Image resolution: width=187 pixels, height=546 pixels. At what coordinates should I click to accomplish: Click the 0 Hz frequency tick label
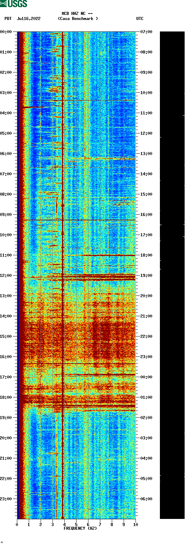17,525
